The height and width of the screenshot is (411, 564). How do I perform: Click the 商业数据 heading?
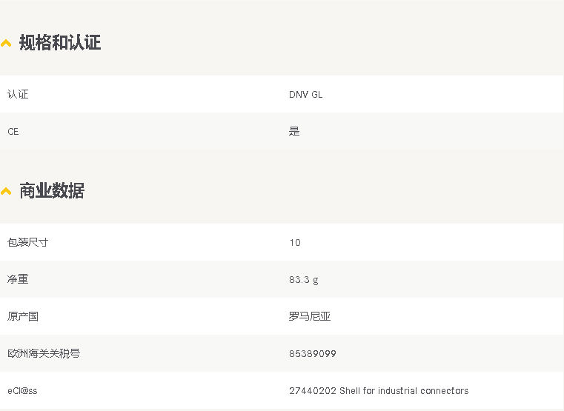(52, 190)
